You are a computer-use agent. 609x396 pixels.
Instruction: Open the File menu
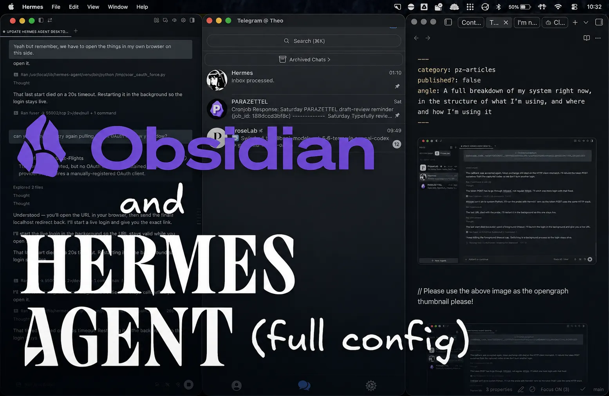pos(56,7)
